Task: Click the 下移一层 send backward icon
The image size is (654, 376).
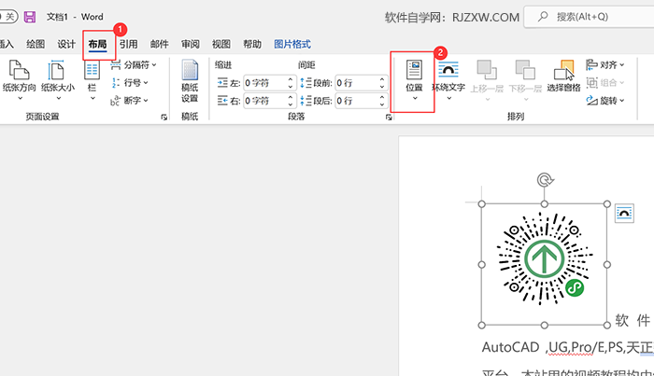Action: (x=525, y=70)
